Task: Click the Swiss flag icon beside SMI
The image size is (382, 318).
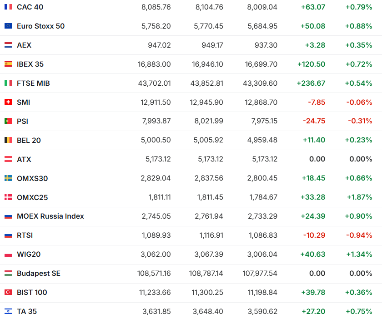Action: point(8,103)
